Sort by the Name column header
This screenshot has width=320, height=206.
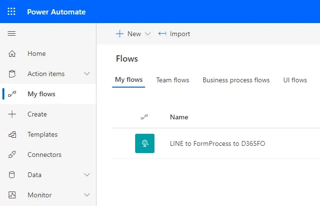pyautogui.click(x=179, y=117)
